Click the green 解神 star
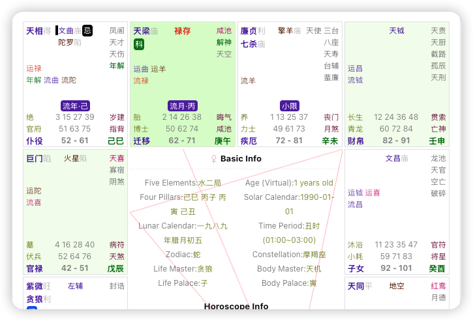The width and height of the screenshot is (473, 321). pyautogui.click(x=224, y=42)
